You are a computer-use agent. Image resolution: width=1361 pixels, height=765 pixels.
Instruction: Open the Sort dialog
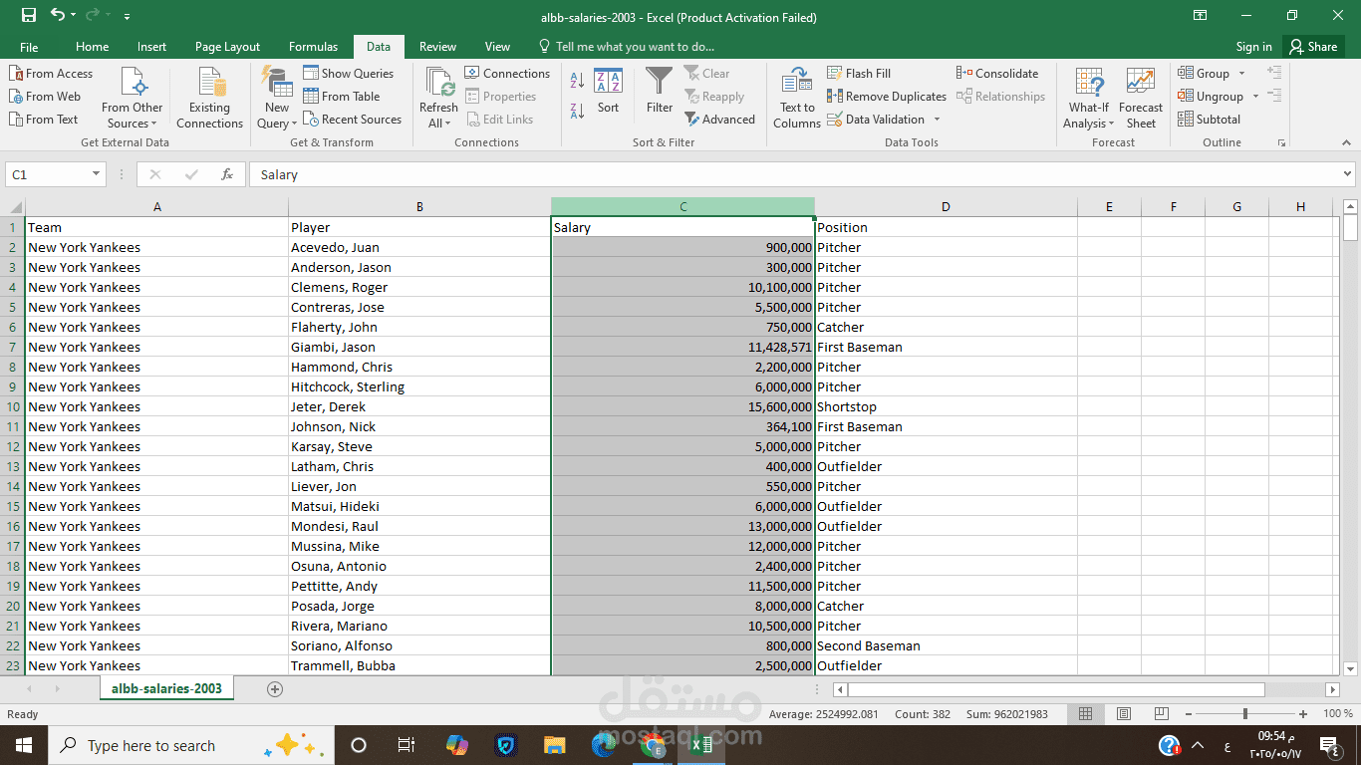coord(608,92)
